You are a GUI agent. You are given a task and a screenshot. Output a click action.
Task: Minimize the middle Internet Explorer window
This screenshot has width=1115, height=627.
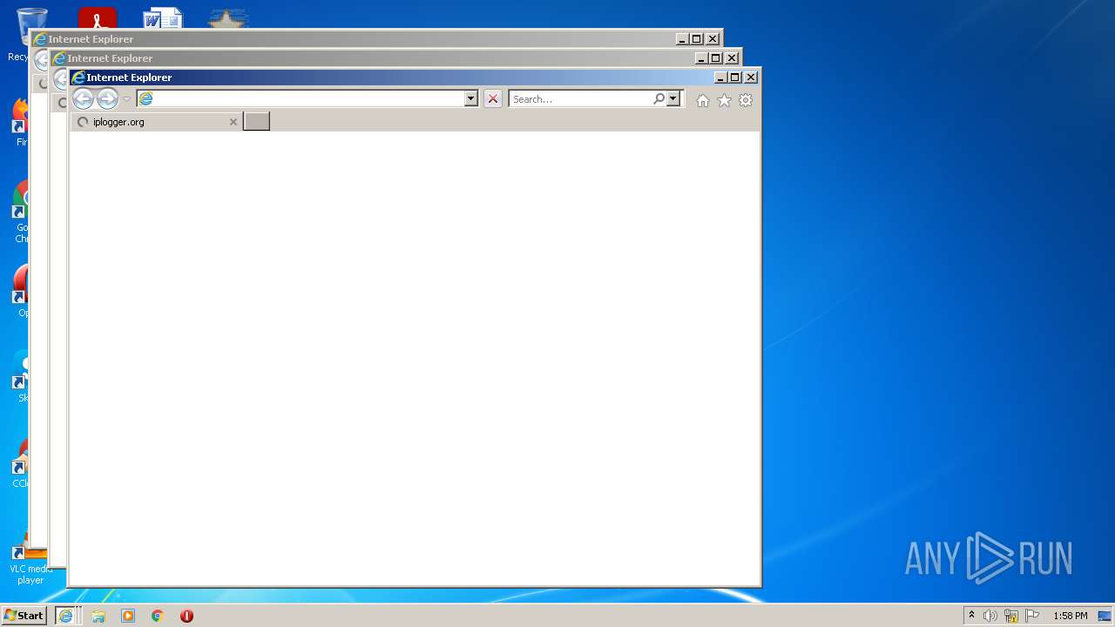(x=701, y=58)
